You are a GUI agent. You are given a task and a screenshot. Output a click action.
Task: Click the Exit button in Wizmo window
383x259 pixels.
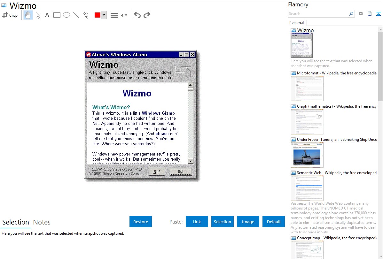181,171
